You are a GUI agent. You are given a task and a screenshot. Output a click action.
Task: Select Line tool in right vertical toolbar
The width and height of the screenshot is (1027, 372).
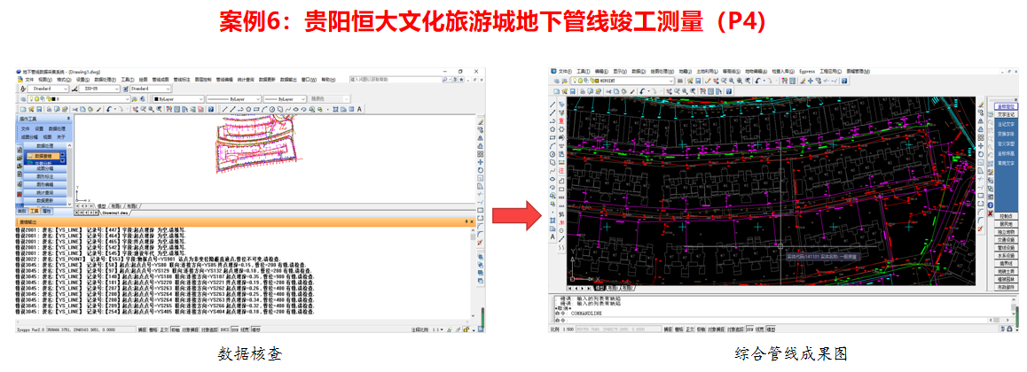point(553,104)
